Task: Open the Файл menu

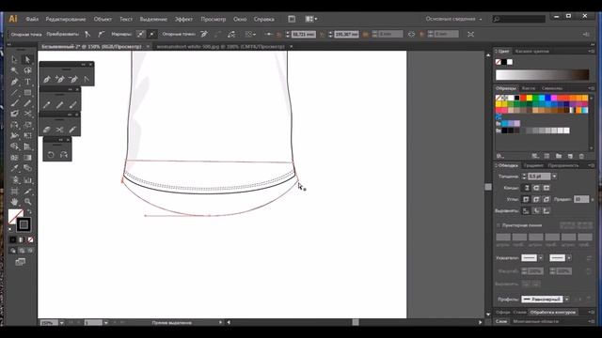Action: point(32,19)
